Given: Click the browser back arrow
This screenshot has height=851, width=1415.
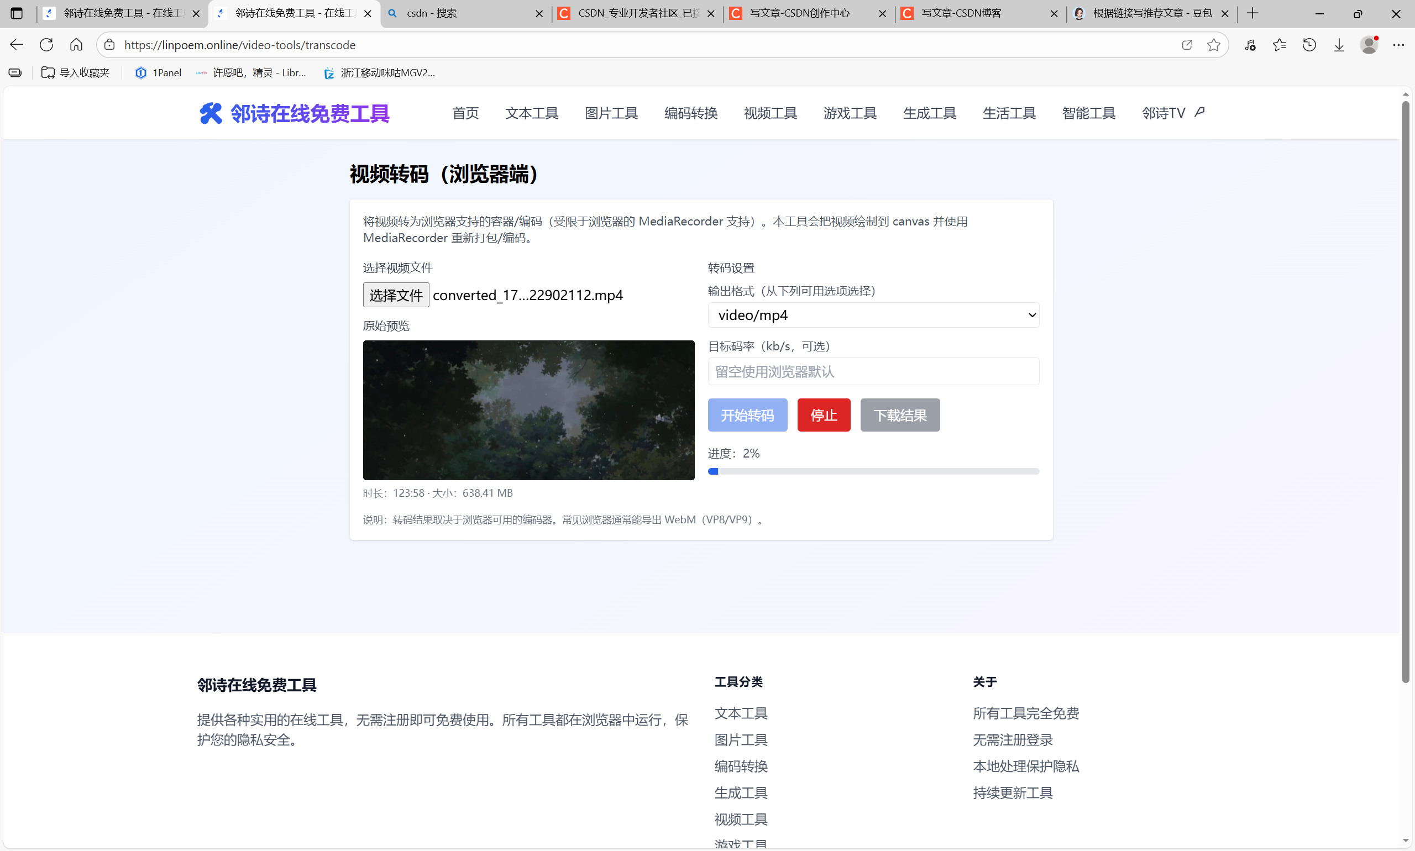Looking at the screenshot, I should point(17,44).
